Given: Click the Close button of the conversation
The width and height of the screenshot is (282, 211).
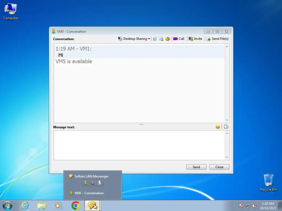Looking at the screenshot, I should (x=219, y=167).
